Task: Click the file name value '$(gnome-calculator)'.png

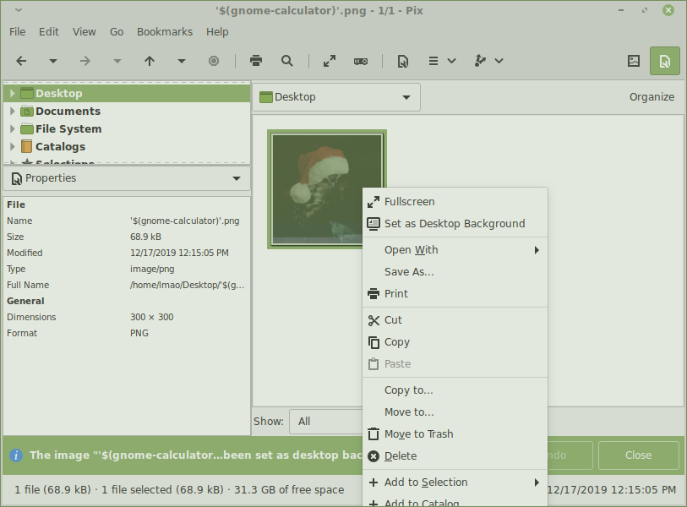Action: click(x=184, y=221)
